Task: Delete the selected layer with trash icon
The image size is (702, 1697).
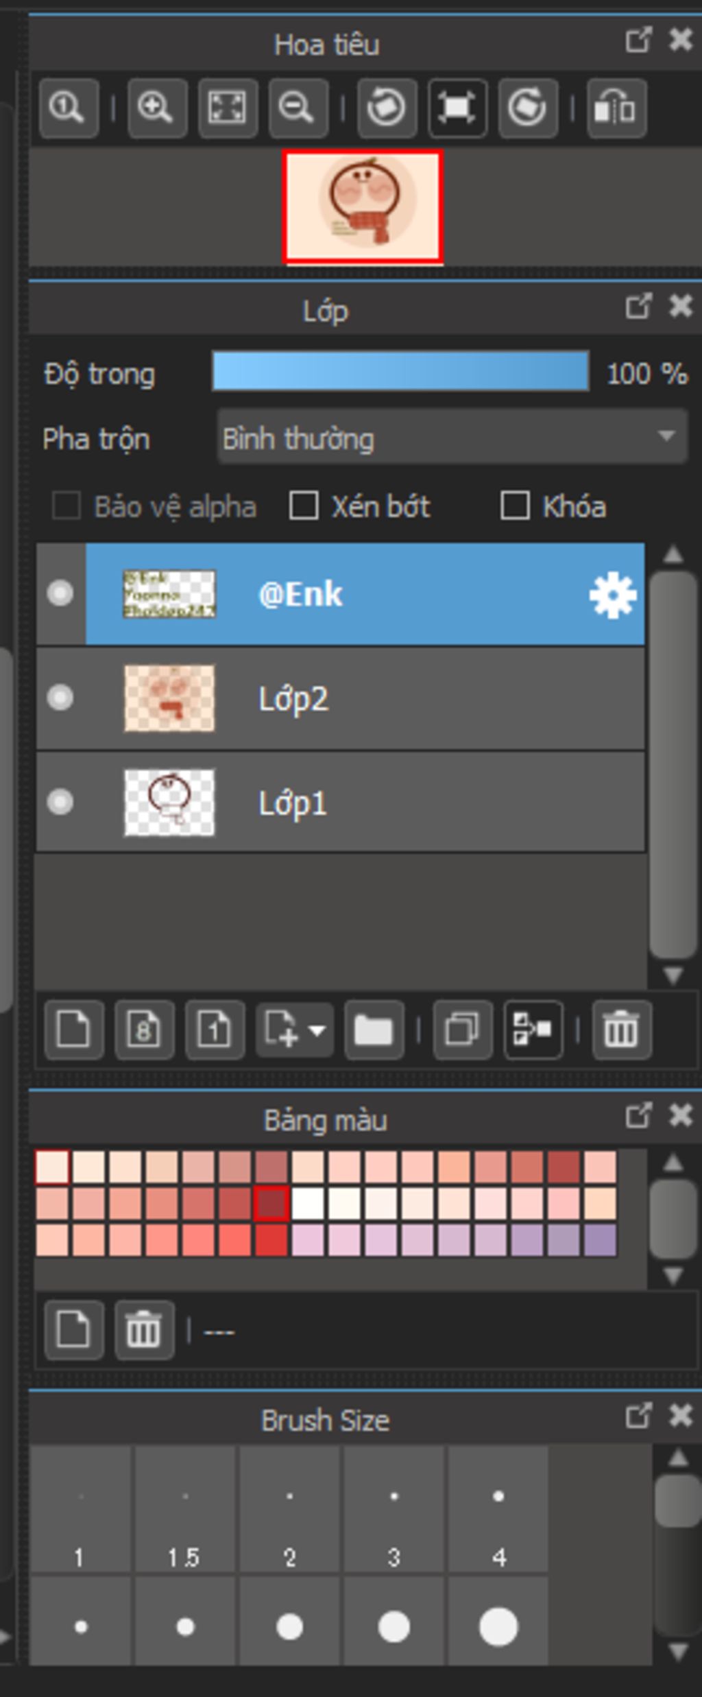Action: pyautogui.click(x=621, y=1030)
